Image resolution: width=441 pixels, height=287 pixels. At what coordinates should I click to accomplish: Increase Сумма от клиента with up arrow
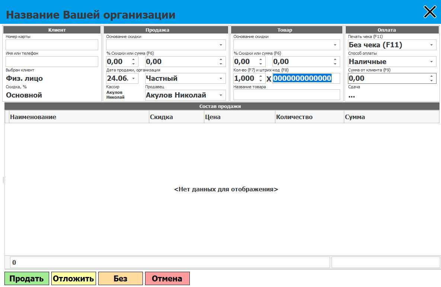(431, 76)
